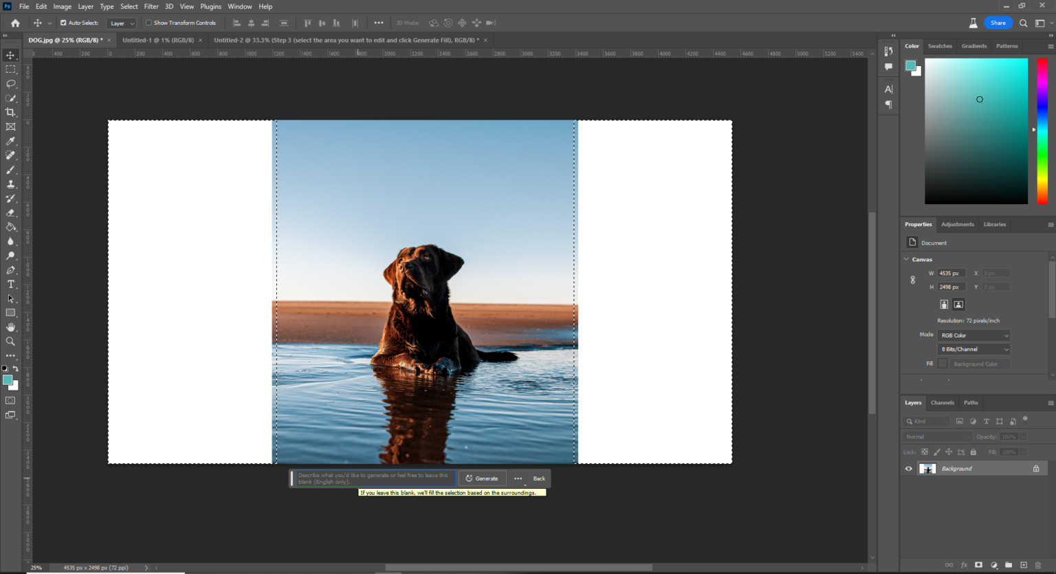This screenshot has height=574, width=1056.
Task: Select the Pen tool
Action: tap(10, 270)
